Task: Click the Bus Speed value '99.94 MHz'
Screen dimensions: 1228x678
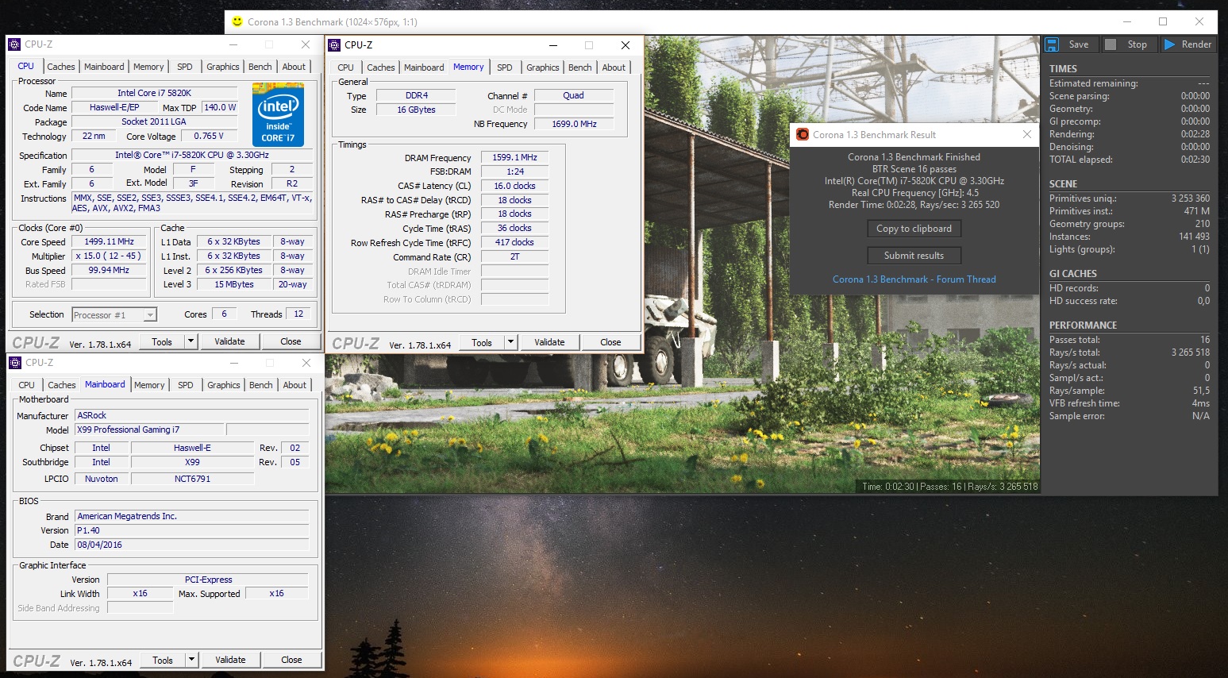Action: (x=110, y=270)
